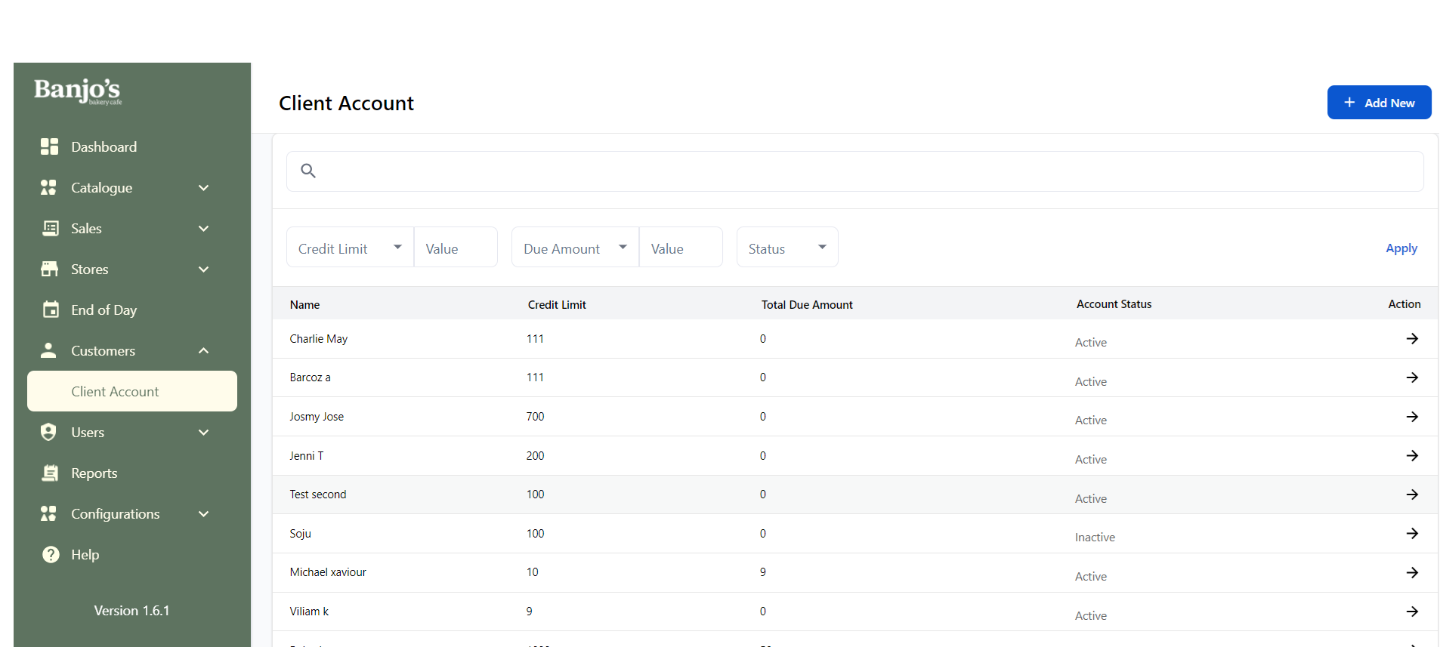Open the Stores menu item
The image size is (1440, 647).
pyautogui.click(x=90, y=270)
